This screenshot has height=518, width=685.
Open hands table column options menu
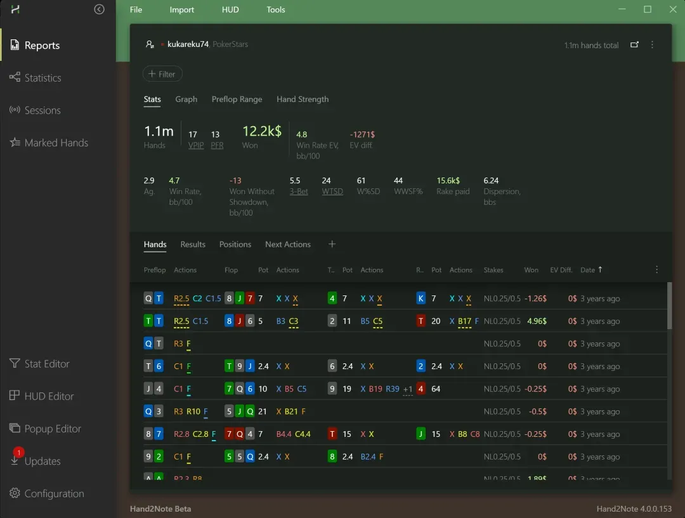click(656, 270)
